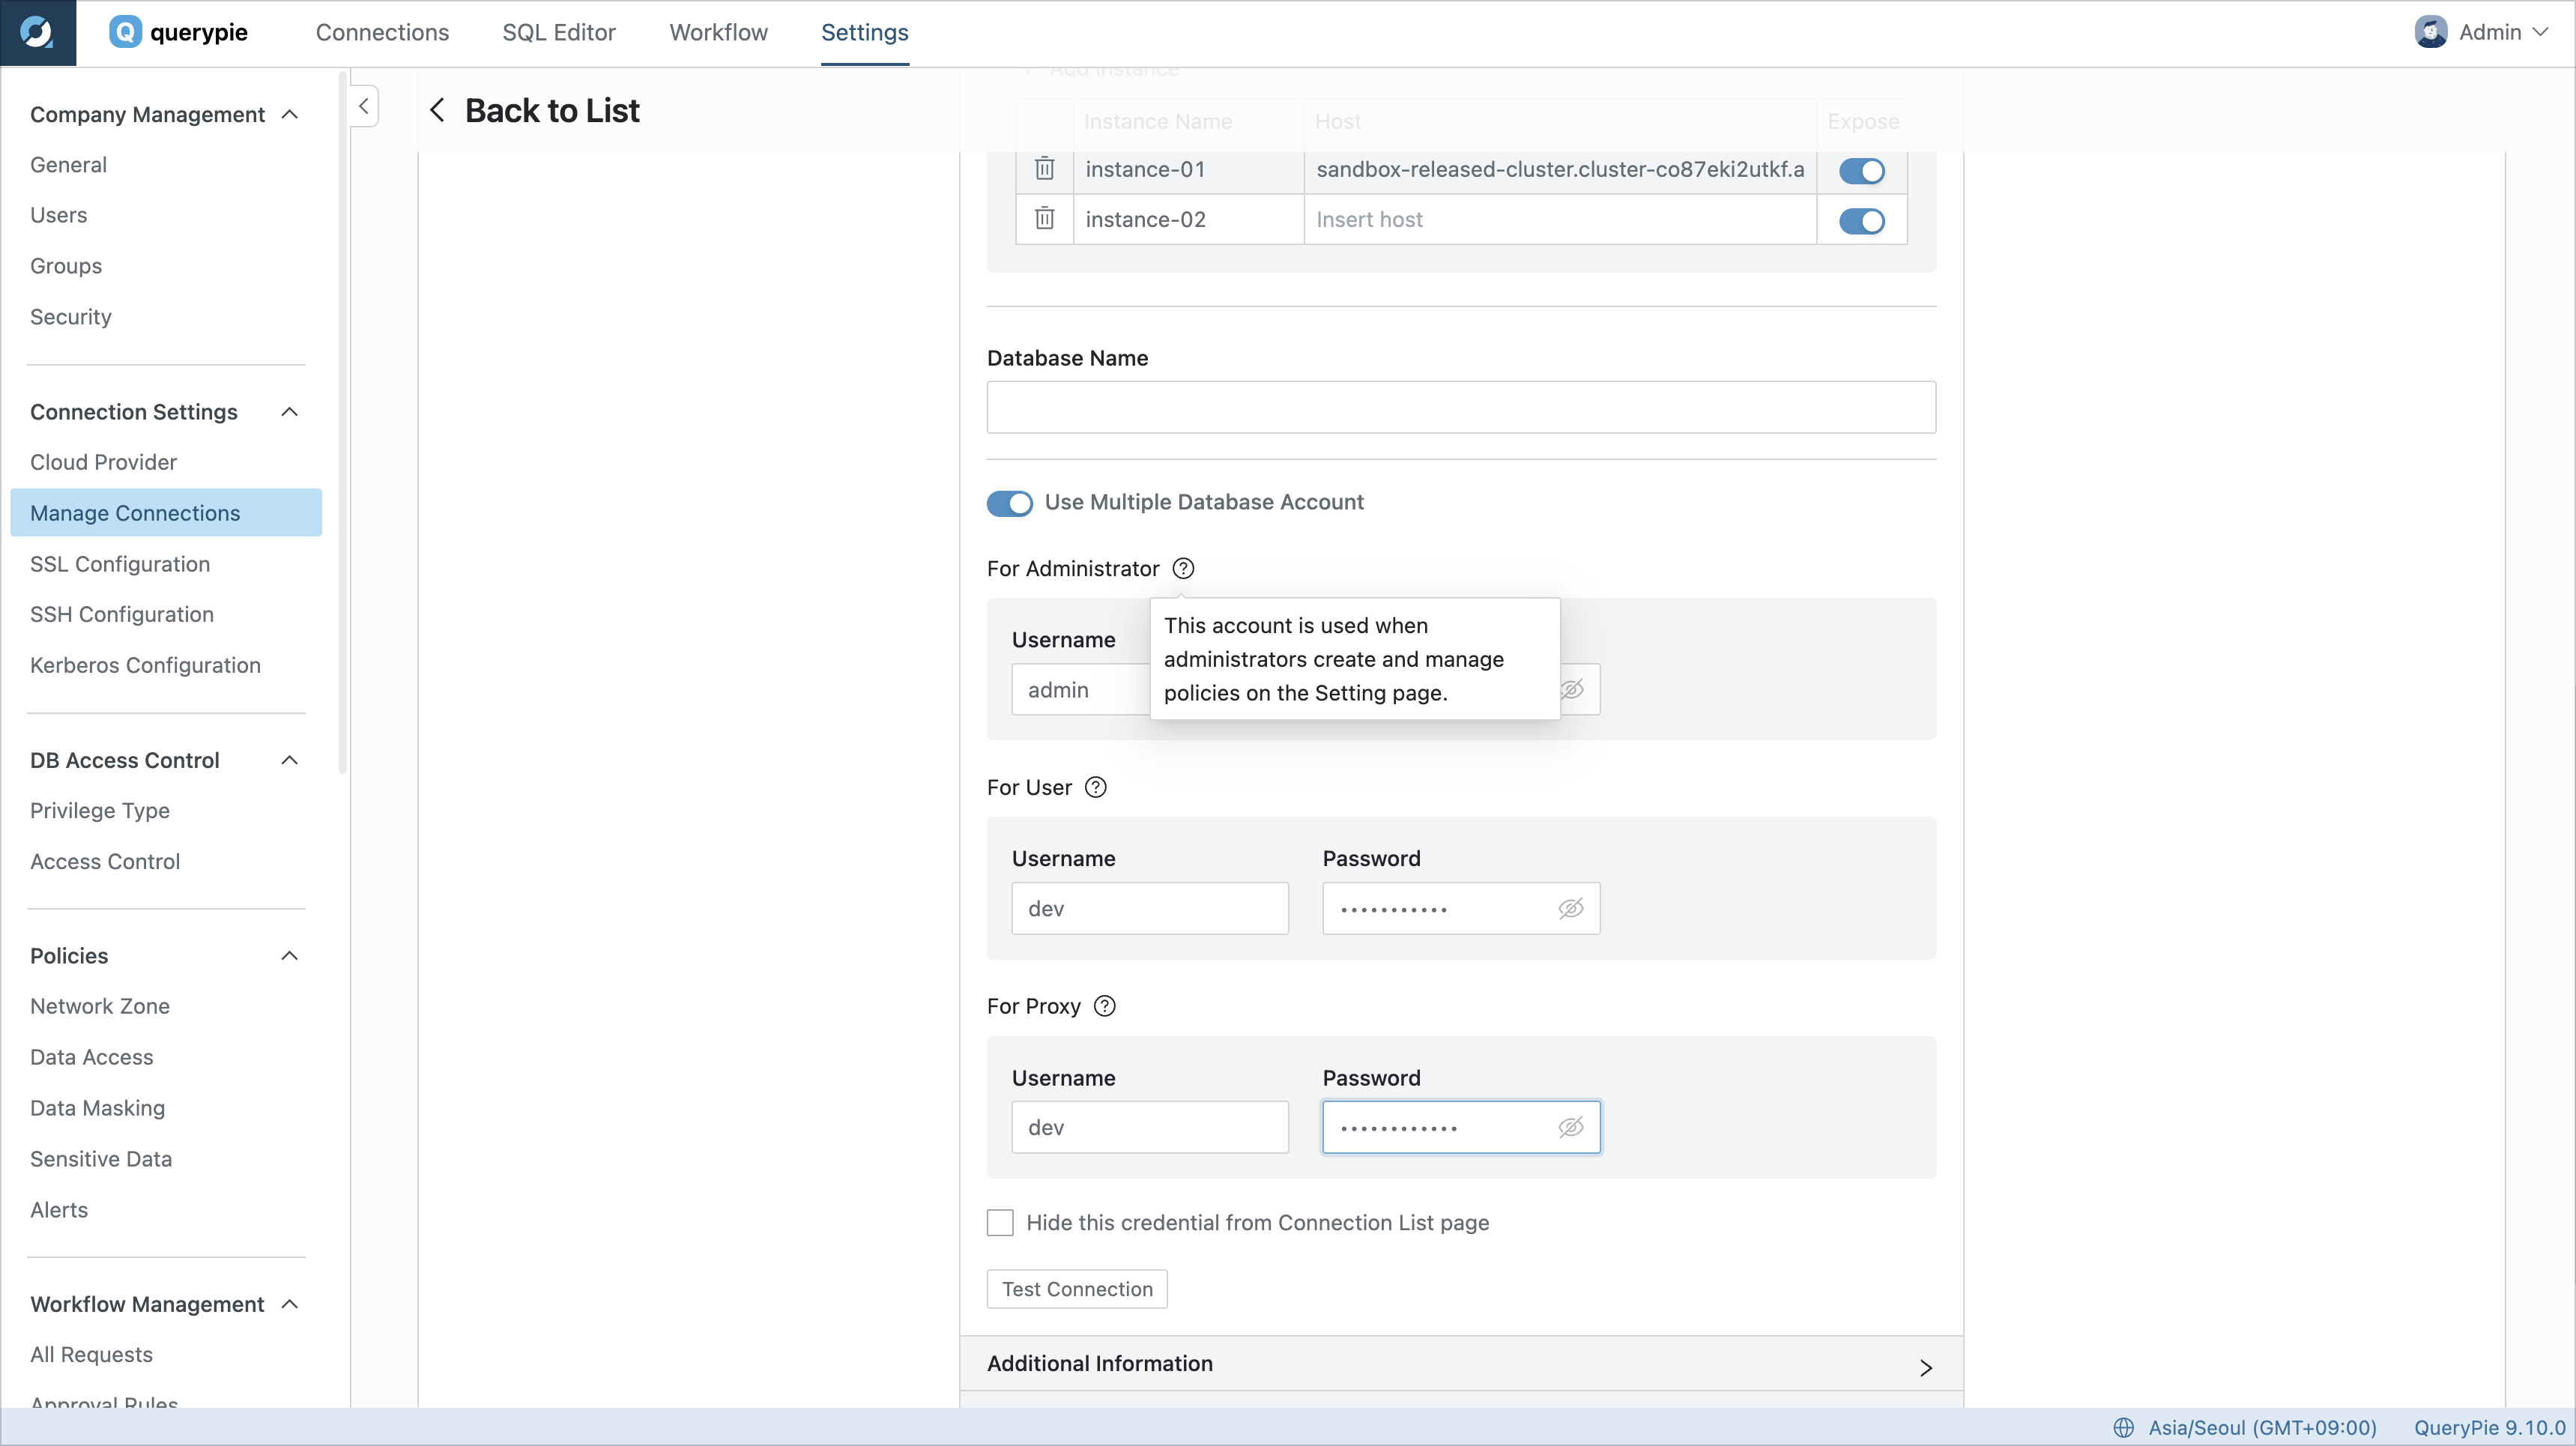Expand the Additional Information panel
The image size is (2576, 1446).
pyautogui.click(x=1461, y=1364)
